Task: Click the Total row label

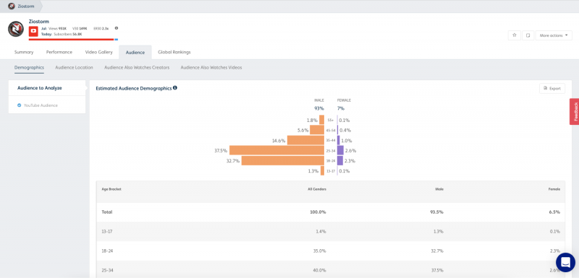Action: (x=107, y=212)
